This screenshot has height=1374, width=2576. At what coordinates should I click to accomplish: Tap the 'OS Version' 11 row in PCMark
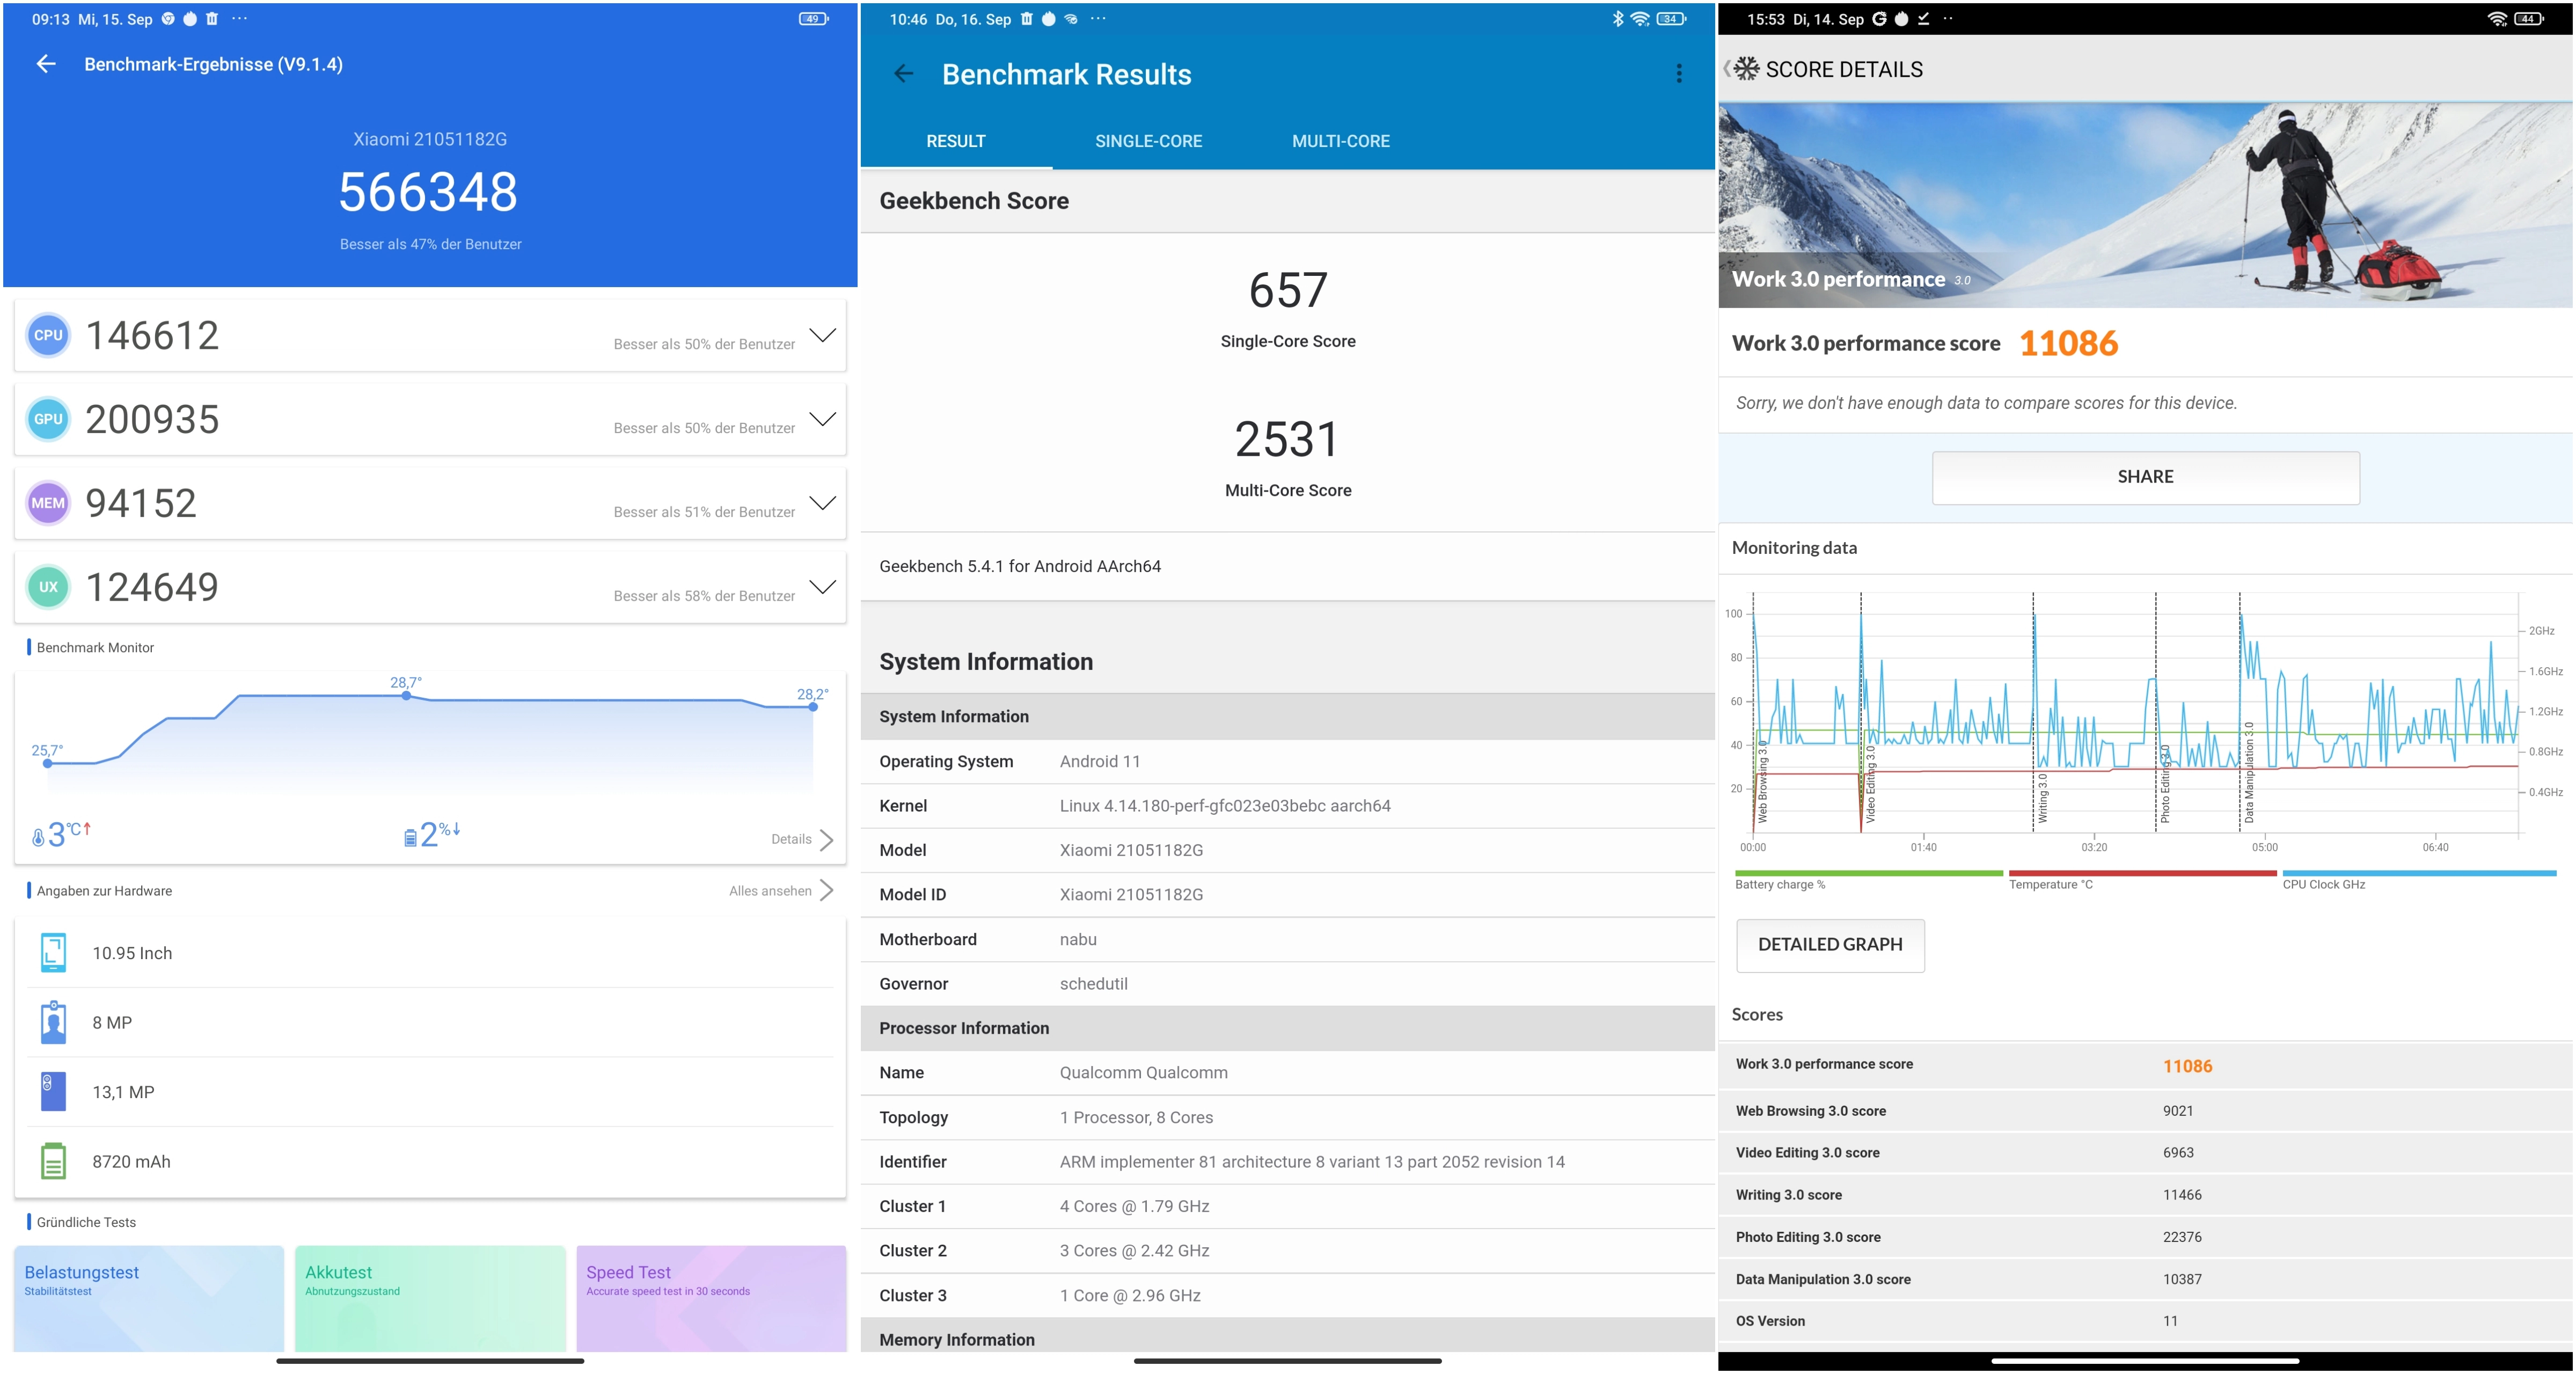(2145, 1321)
